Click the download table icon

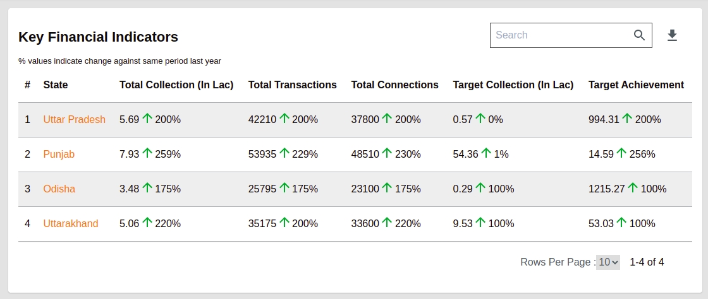coord(672,35)
